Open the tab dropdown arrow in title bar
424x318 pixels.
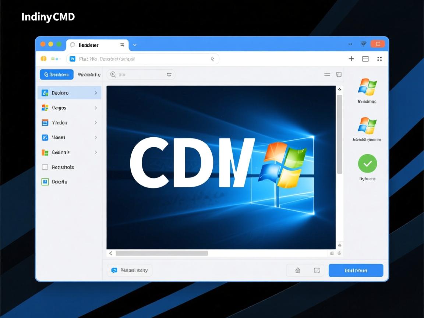pos(135,45)
